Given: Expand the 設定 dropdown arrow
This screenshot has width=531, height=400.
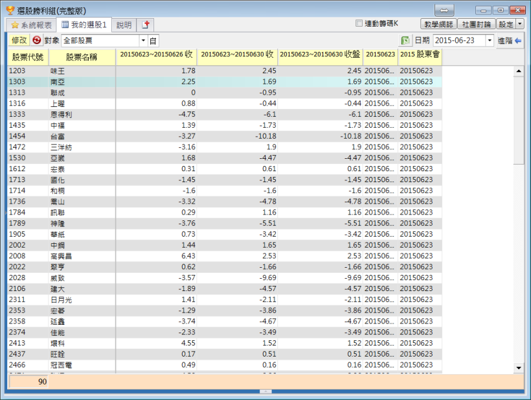Looking at the screenshot, I should (519, 24).
